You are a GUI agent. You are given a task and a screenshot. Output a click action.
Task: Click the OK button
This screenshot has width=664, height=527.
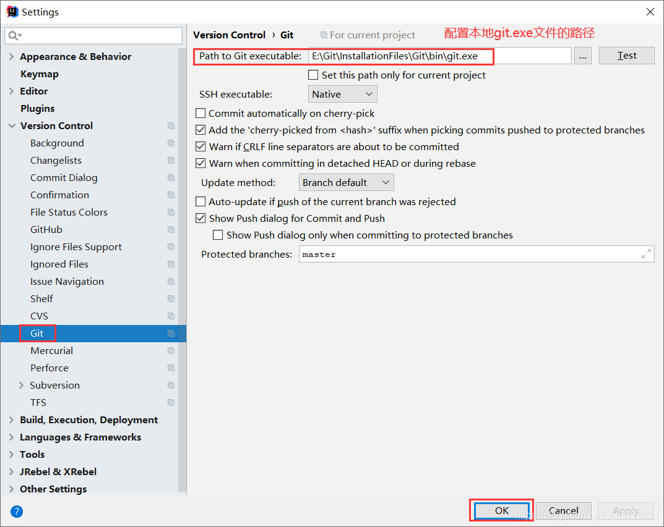coord(502,510)
